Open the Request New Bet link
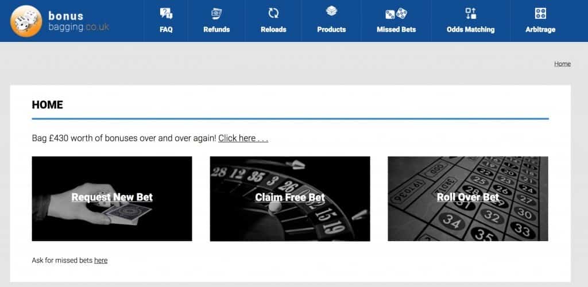 [x=112, y=197]
